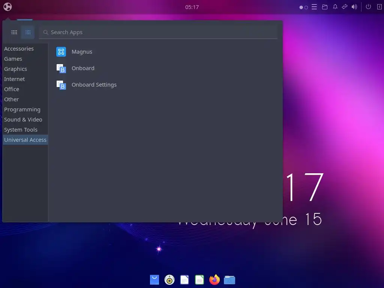This screenshot has height=288, width=384.
Task: Open the power session menu
Action: [368, 7]
